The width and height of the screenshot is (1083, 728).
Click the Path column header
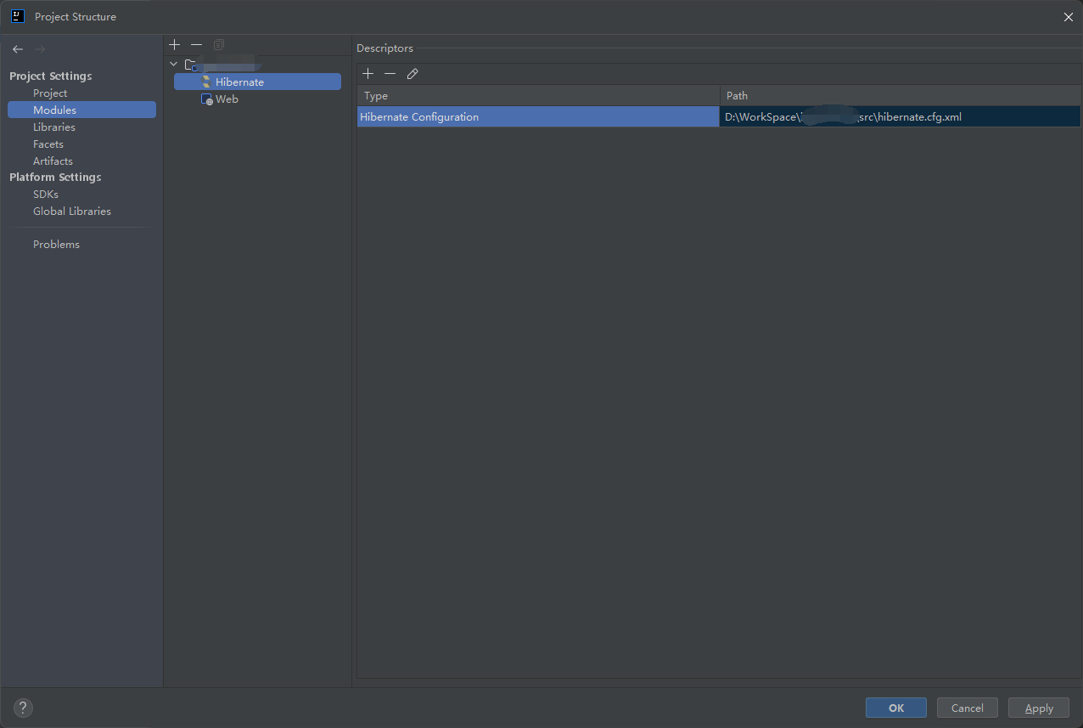point(901,95)
